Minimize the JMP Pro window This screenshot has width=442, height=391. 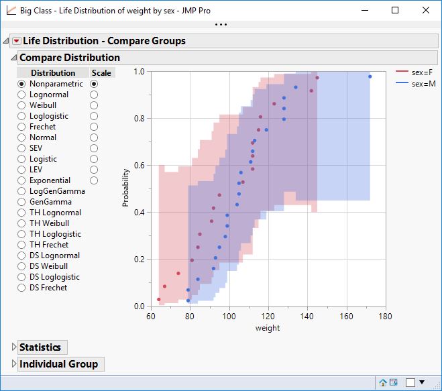pyautogui.click(x=365, y=11)
